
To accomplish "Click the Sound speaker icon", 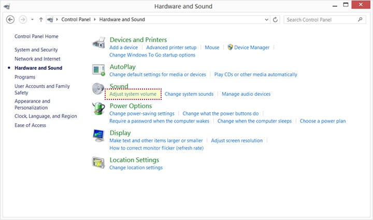I will pyautogui.click(x=98, y=89).
